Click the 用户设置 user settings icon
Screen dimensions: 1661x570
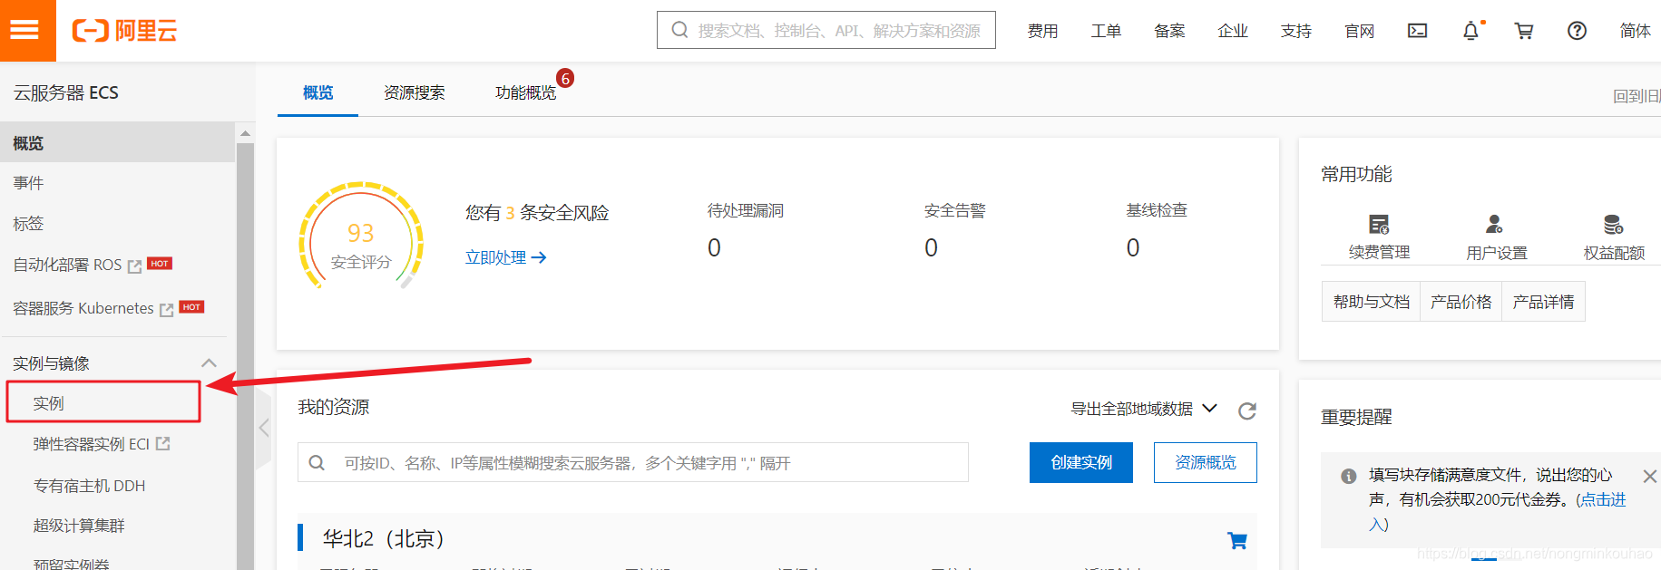coord(1494,224)
